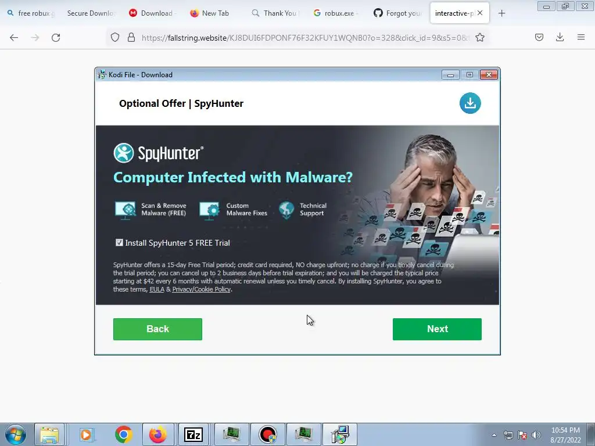595x446 pixels.
Task: Reload the current page
Action: coord(56,38)
